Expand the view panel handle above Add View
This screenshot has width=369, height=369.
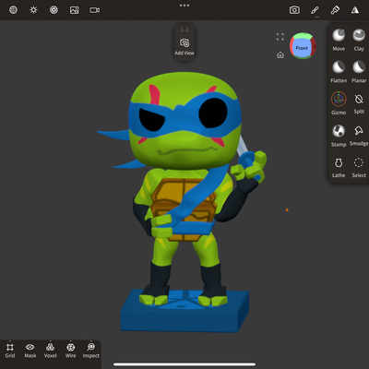pyautogui.click(x=184, y=30)
